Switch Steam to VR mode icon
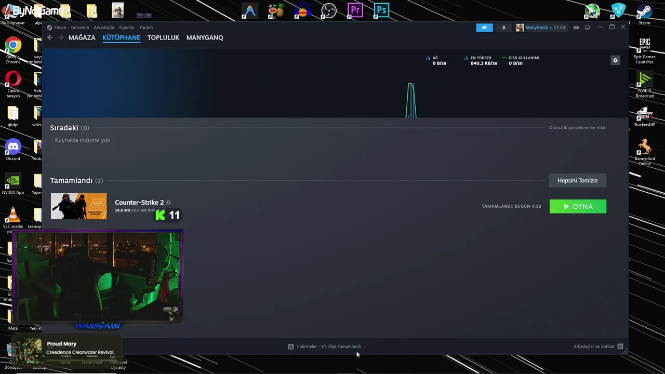The height and width of the screenshot is (374, 665). (x=576, y=28)
